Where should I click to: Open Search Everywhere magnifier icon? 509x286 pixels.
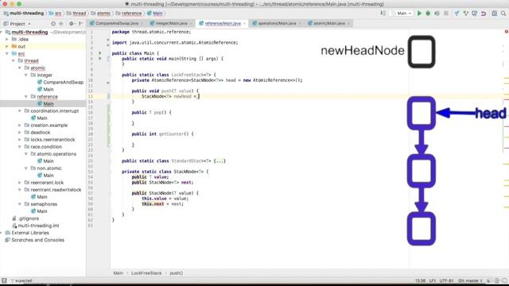point(503,14)
